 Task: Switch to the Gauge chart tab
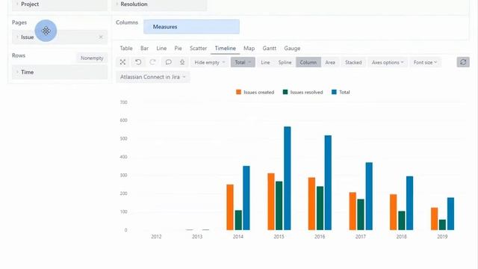pyautogui.click(x=292, y=48)
